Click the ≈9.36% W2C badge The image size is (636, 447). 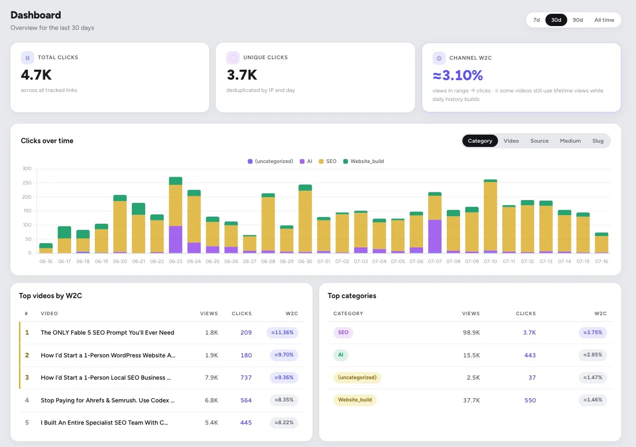coord(284,378)
